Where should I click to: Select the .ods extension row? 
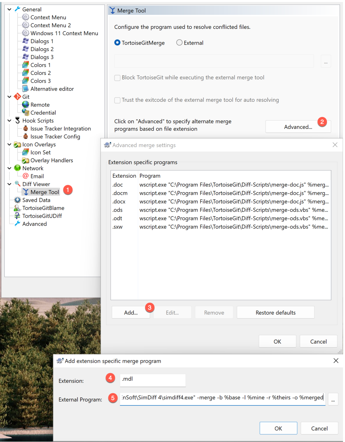pyautogui.click(x=220, y=210)
